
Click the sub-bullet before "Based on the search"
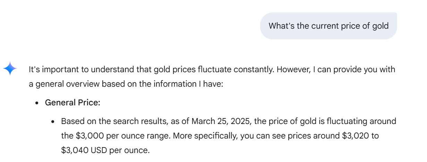53,122
